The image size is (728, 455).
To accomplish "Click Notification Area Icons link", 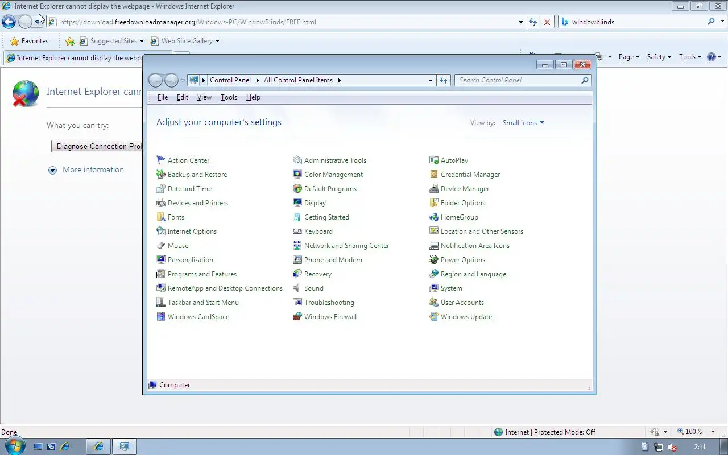I will [475, 246].
